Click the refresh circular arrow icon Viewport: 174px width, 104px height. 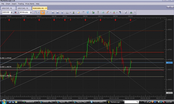[x=83, y=12]
